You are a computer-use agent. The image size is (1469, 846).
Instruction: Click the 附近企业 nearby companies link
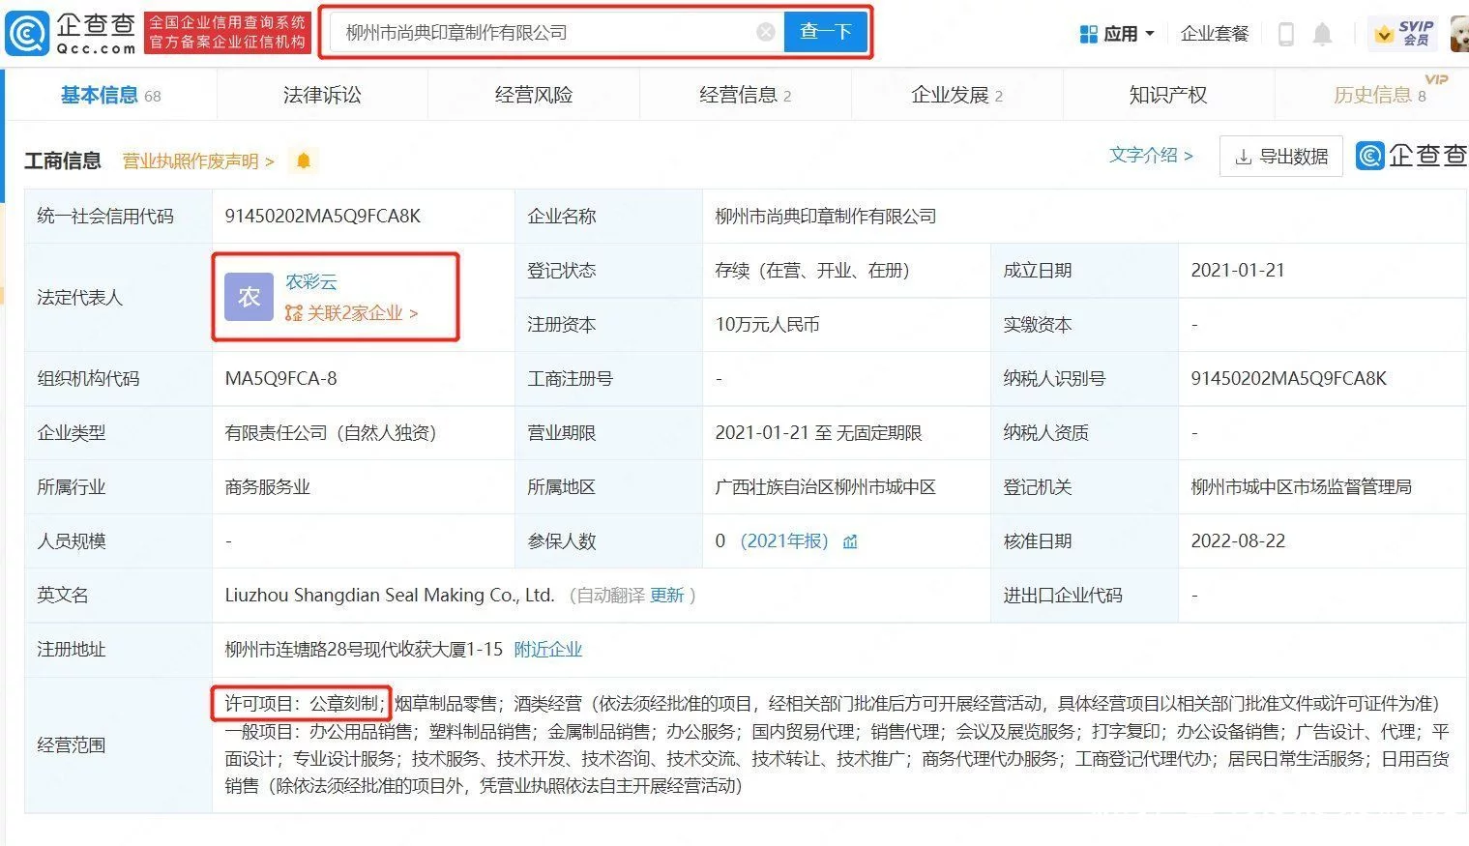(548, 650)
